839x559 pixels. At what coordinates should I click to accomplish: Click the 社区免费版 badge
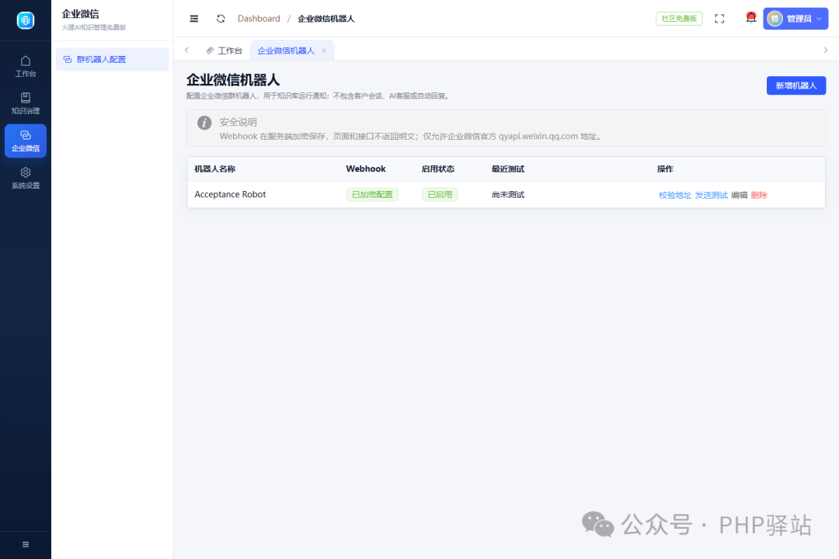tap(679, 19)
